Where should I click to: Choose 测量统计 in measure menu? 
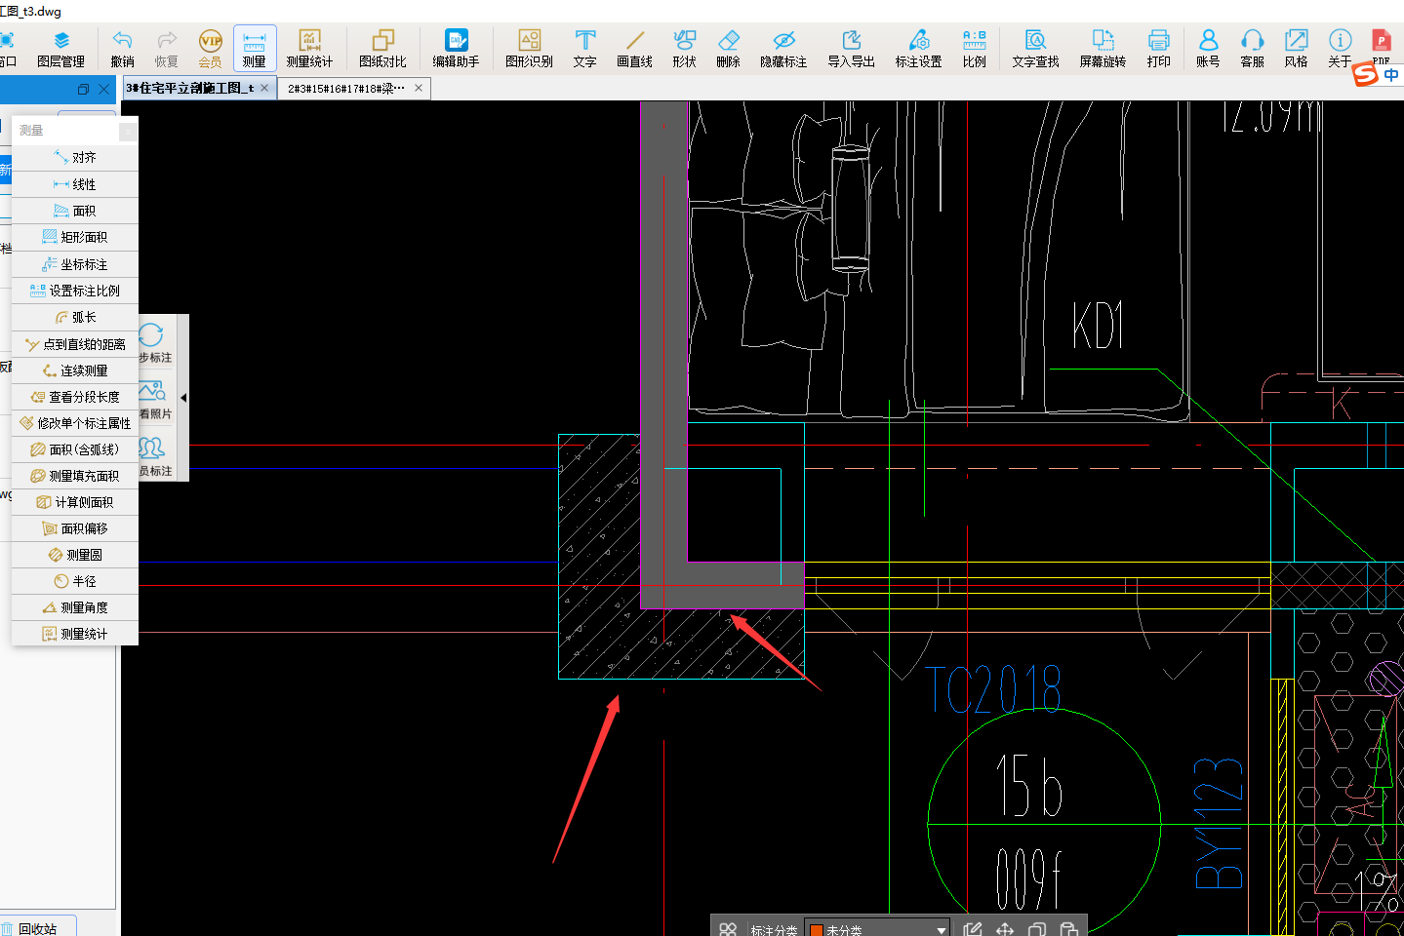75,634
